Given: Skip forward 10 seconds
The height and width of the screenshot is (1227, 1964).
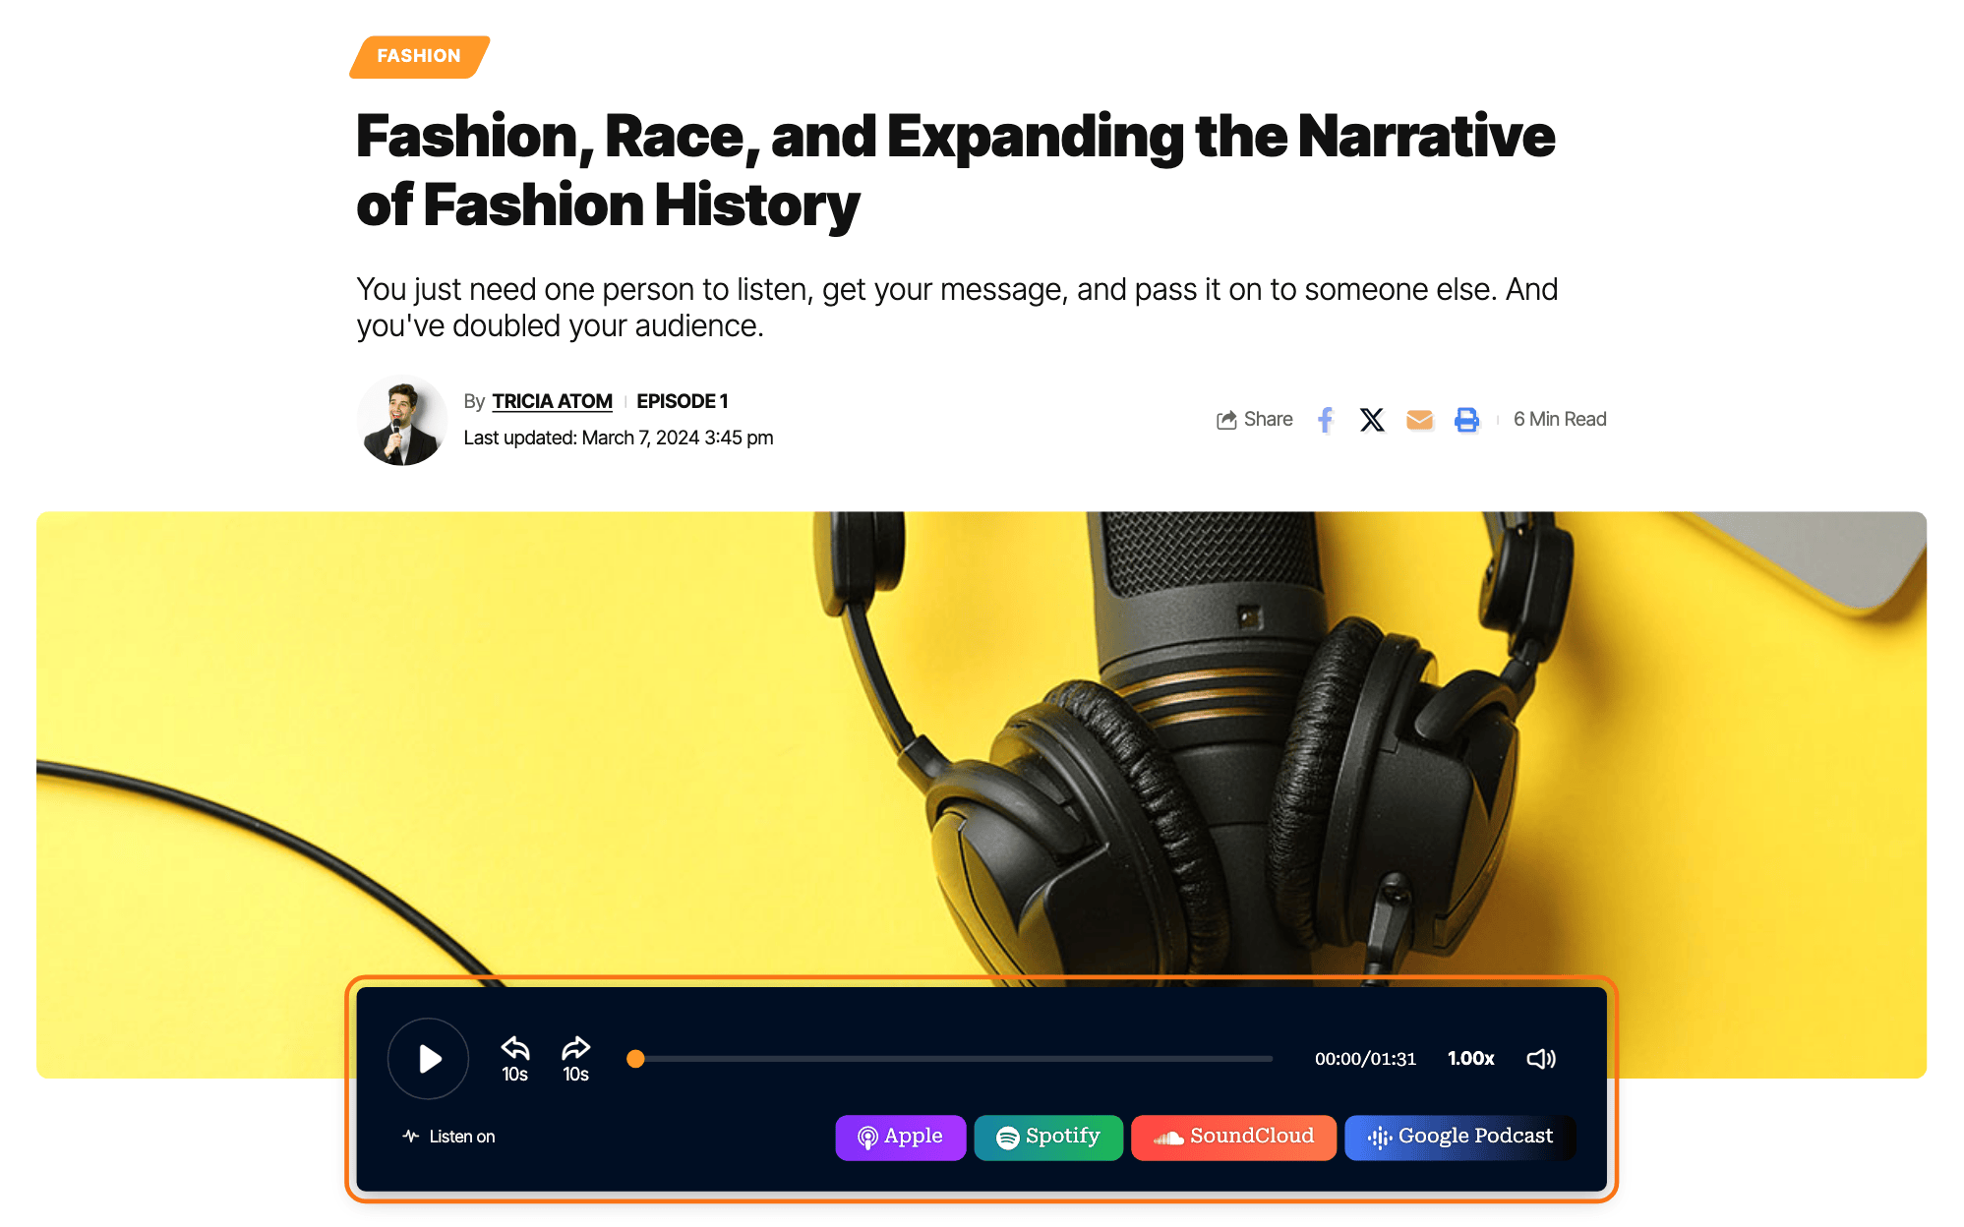Looking at the screenshot, I should pyautogui.click(x=575, y=1058).
